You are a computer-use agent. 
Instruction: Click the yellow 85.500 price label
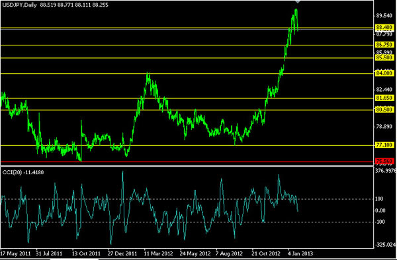pyautogui.click(x=384, y=57)
